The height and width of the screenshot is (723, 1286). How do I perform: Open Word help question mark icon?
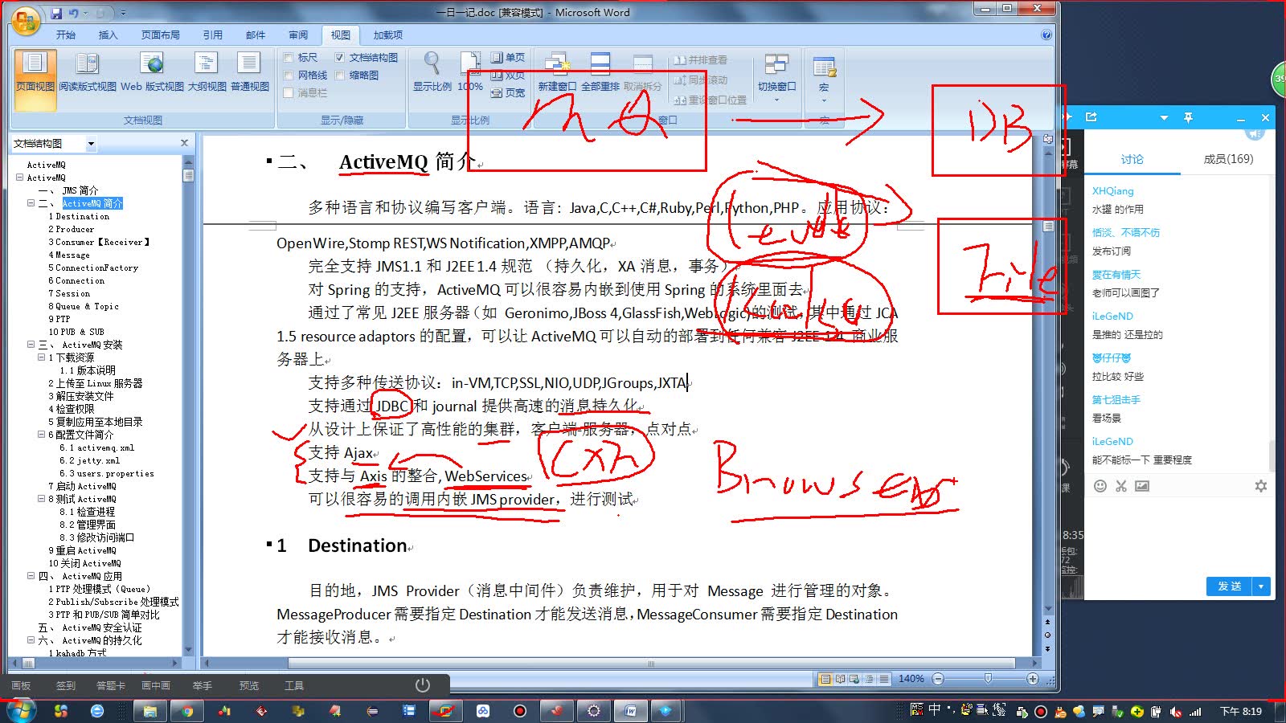1046,35
